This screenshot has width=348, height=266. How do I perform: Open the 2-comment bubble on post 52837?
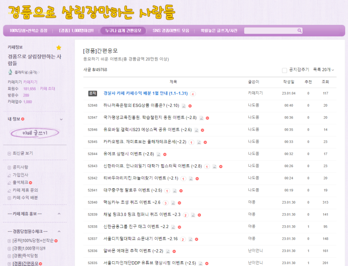183,239
